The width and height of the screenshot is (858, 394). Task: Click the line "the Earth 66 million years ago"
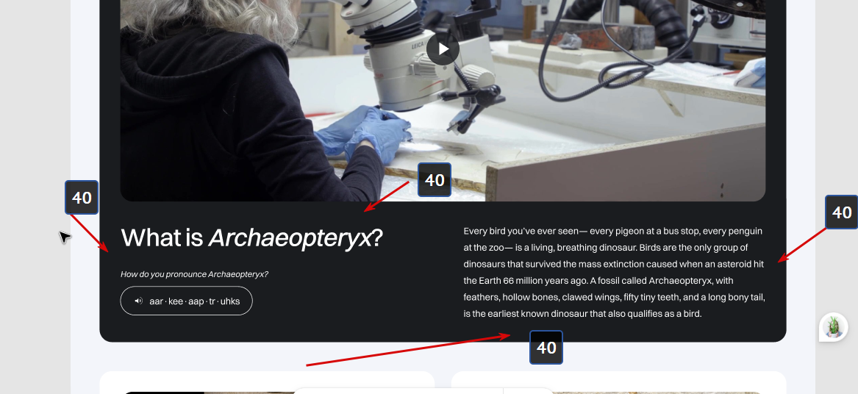598,281
